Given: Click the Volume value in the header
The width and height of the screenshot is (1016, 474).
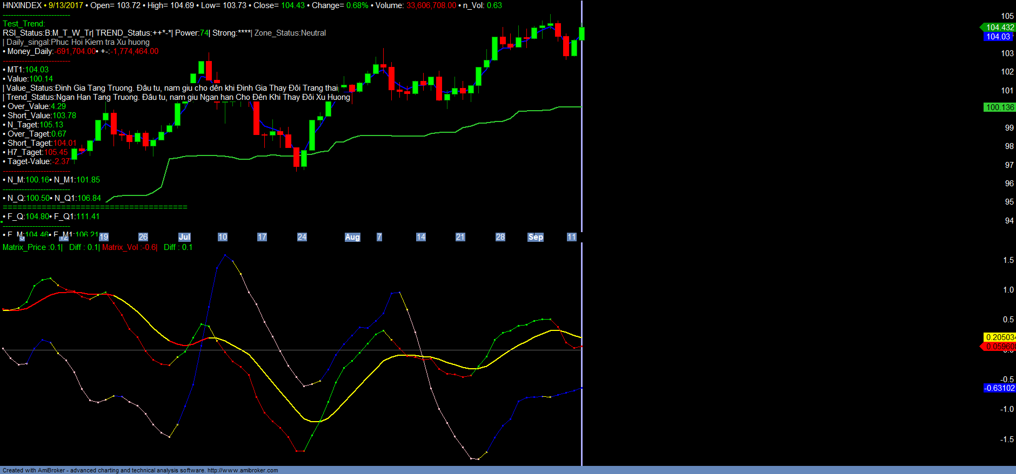Looking at the screenshot, I should (x=431, y=5).
